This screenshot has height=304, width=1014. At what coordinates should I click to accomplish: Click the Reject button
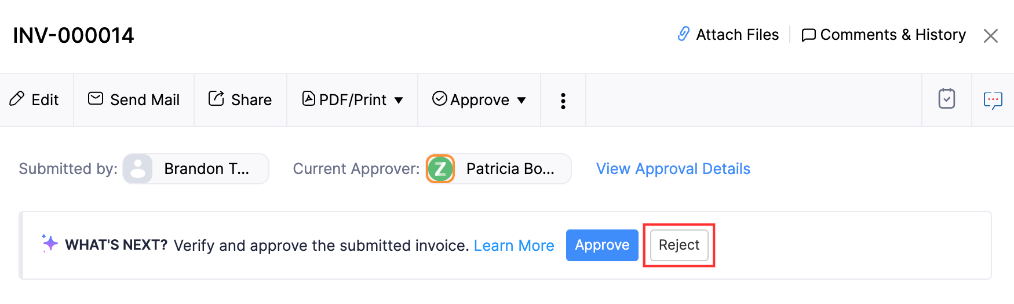(x=679, y=245)
